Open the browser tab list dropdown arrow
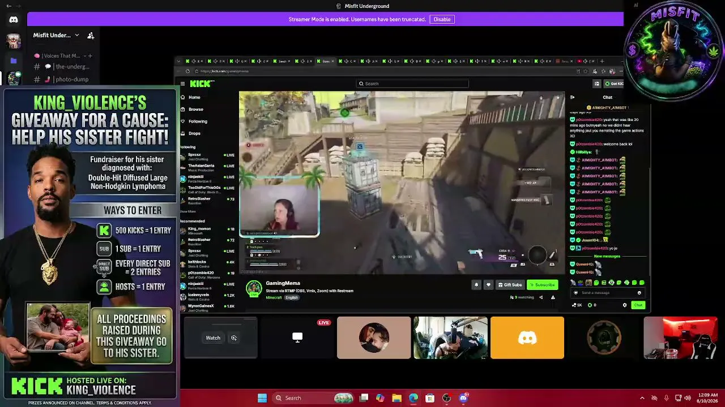Image resolution: width=725 pixels, height=407 pixels. click(179, 61)
